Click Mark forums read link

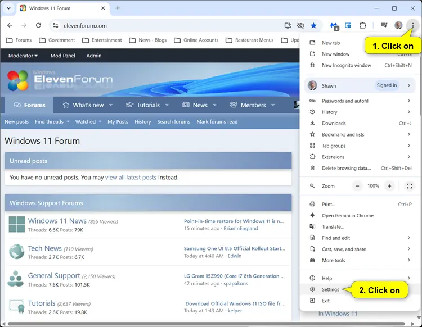(217, 122)
